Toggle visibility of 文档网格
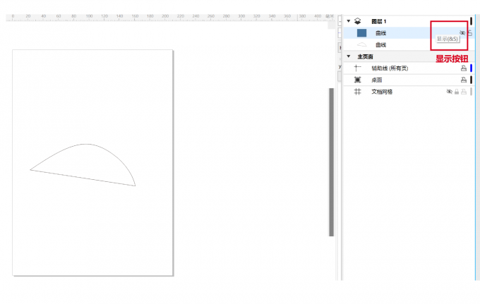Viewport: 480px width, 304px height. 449,92
